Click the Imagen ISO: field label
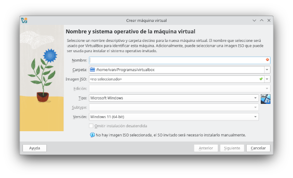 pos(76,79)
